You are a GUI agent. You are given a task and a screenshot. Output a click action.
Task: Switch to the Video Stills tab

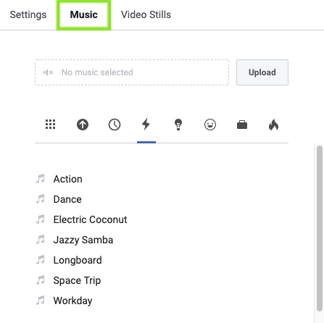pos(146,14)
